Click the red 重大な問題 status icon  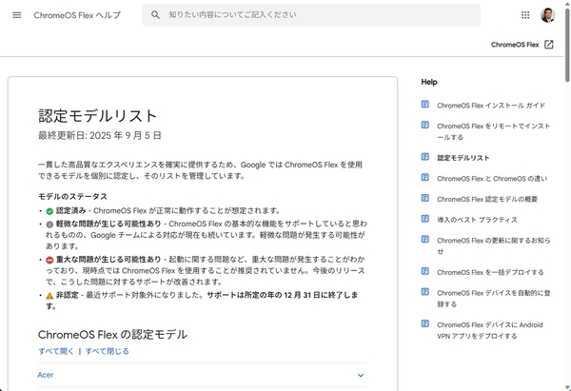pyautogui.click(x=49, y=260)
